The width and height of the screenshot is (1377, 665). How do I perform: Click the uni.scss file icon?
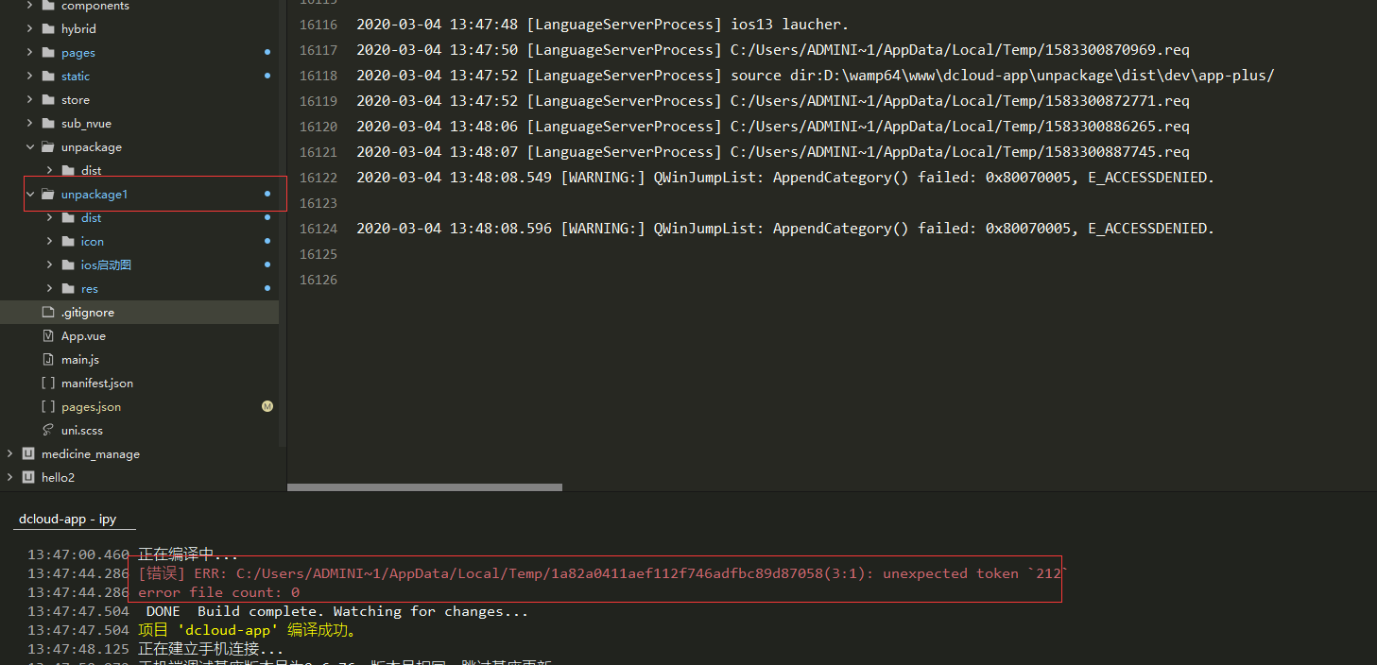[x=48, y=431]
